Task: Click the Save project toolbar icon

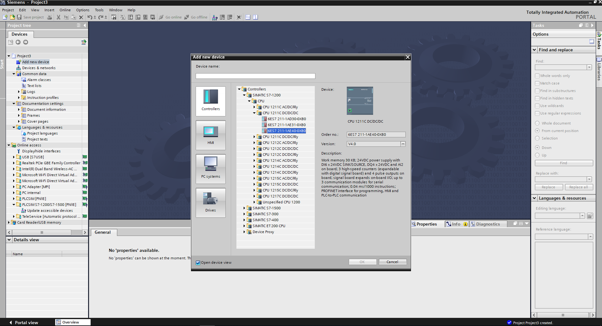Action: [19, 17]
